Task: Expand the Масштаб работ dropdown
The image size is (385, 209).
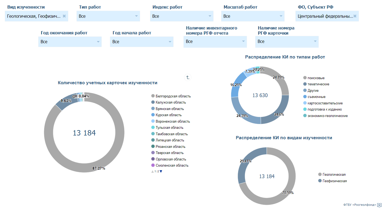Action: pos(253,16)
